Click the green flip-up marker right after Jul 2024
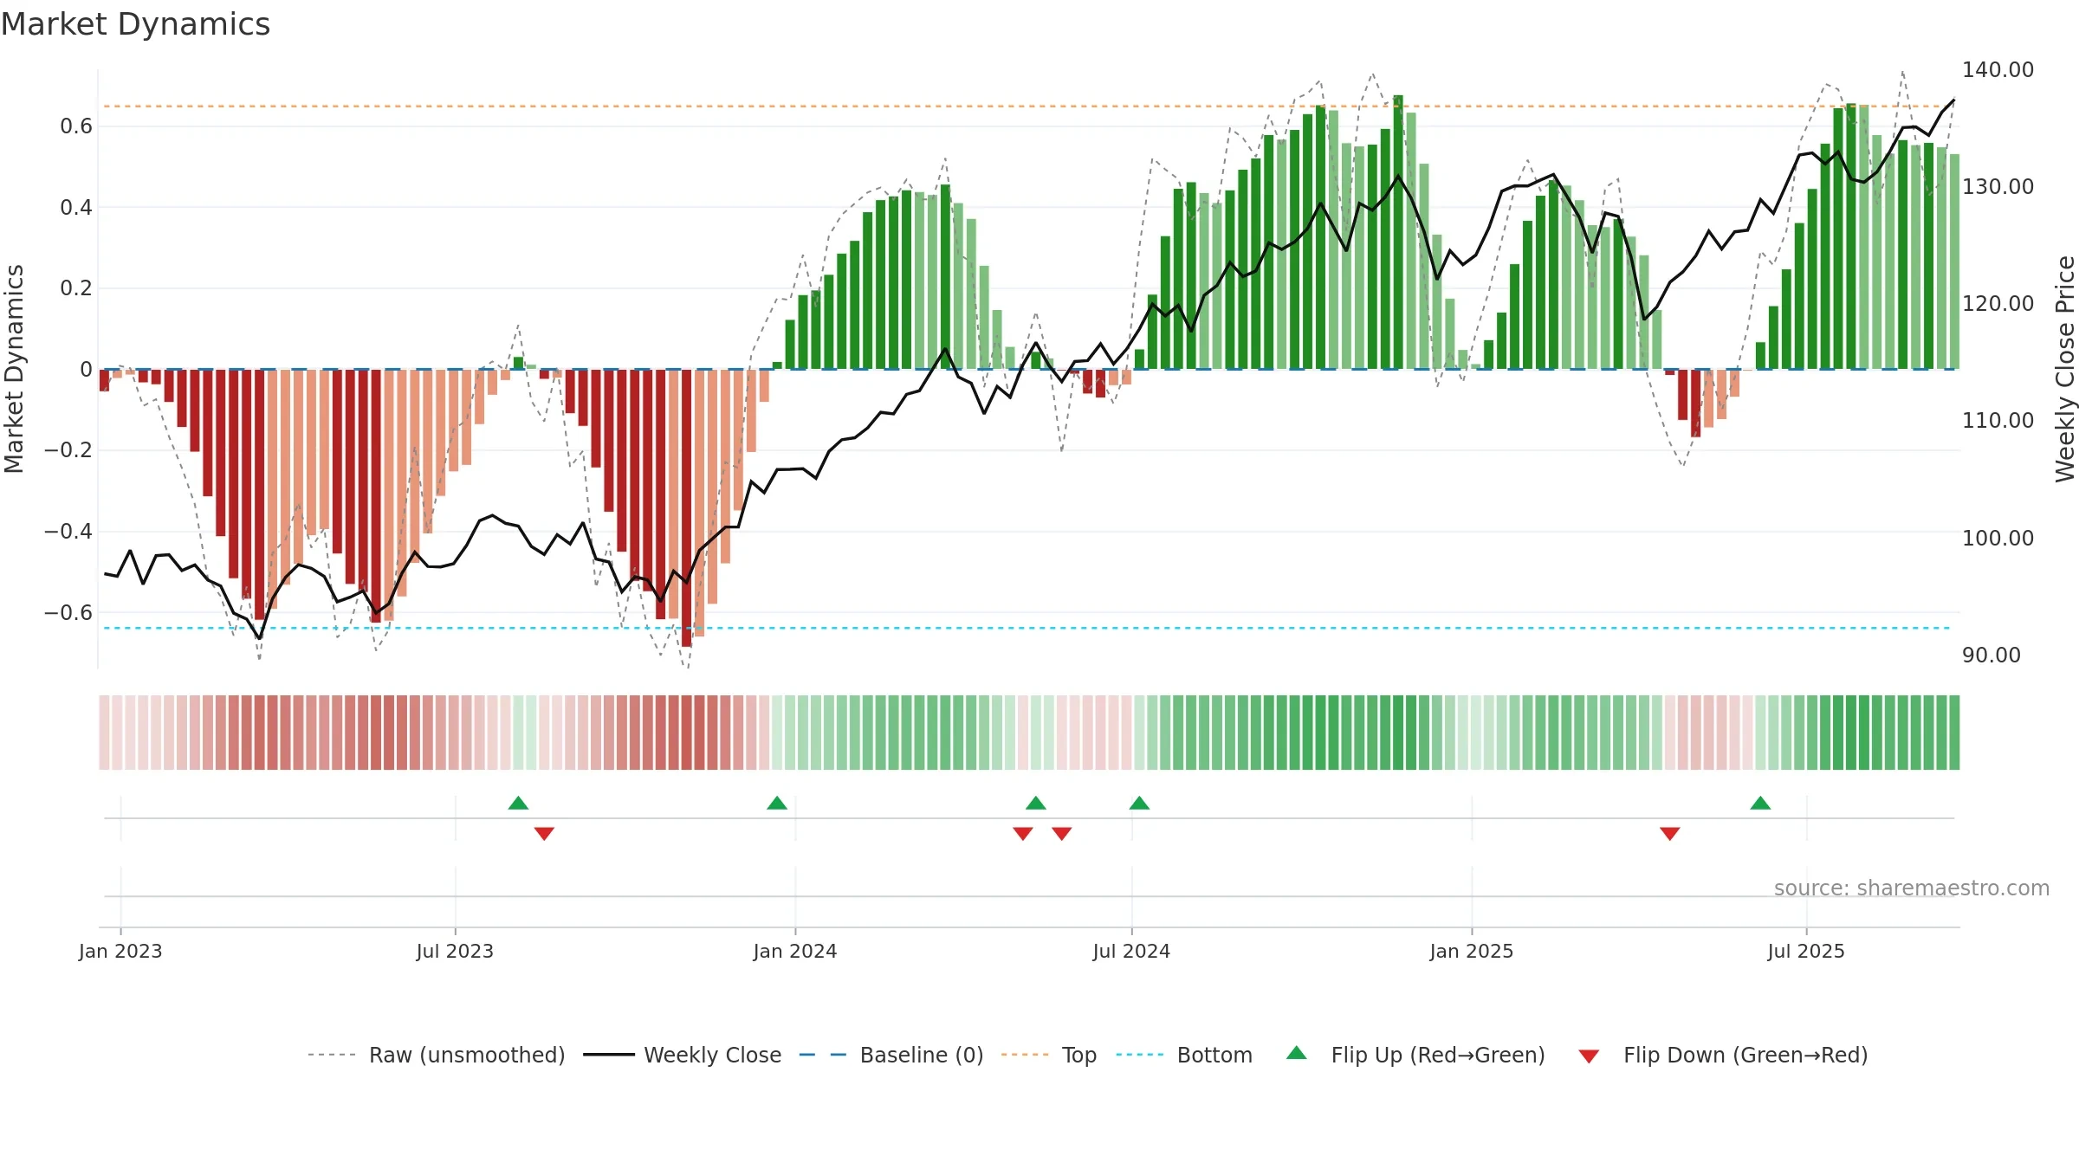This screenshot has height=1169, width=2079. click(1139, 803)
